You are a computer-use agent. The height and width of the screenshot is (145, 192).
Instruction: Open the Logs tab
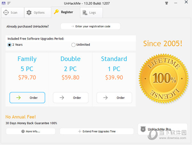pos(92,12)
